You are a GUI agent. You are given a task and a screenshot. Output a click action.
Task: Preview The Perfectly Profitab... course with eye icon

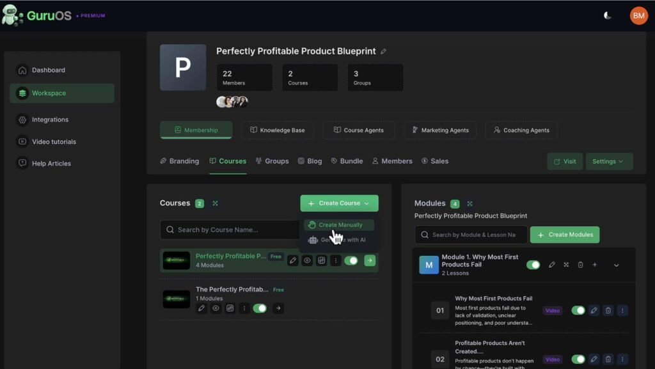[x=216, y=308]
